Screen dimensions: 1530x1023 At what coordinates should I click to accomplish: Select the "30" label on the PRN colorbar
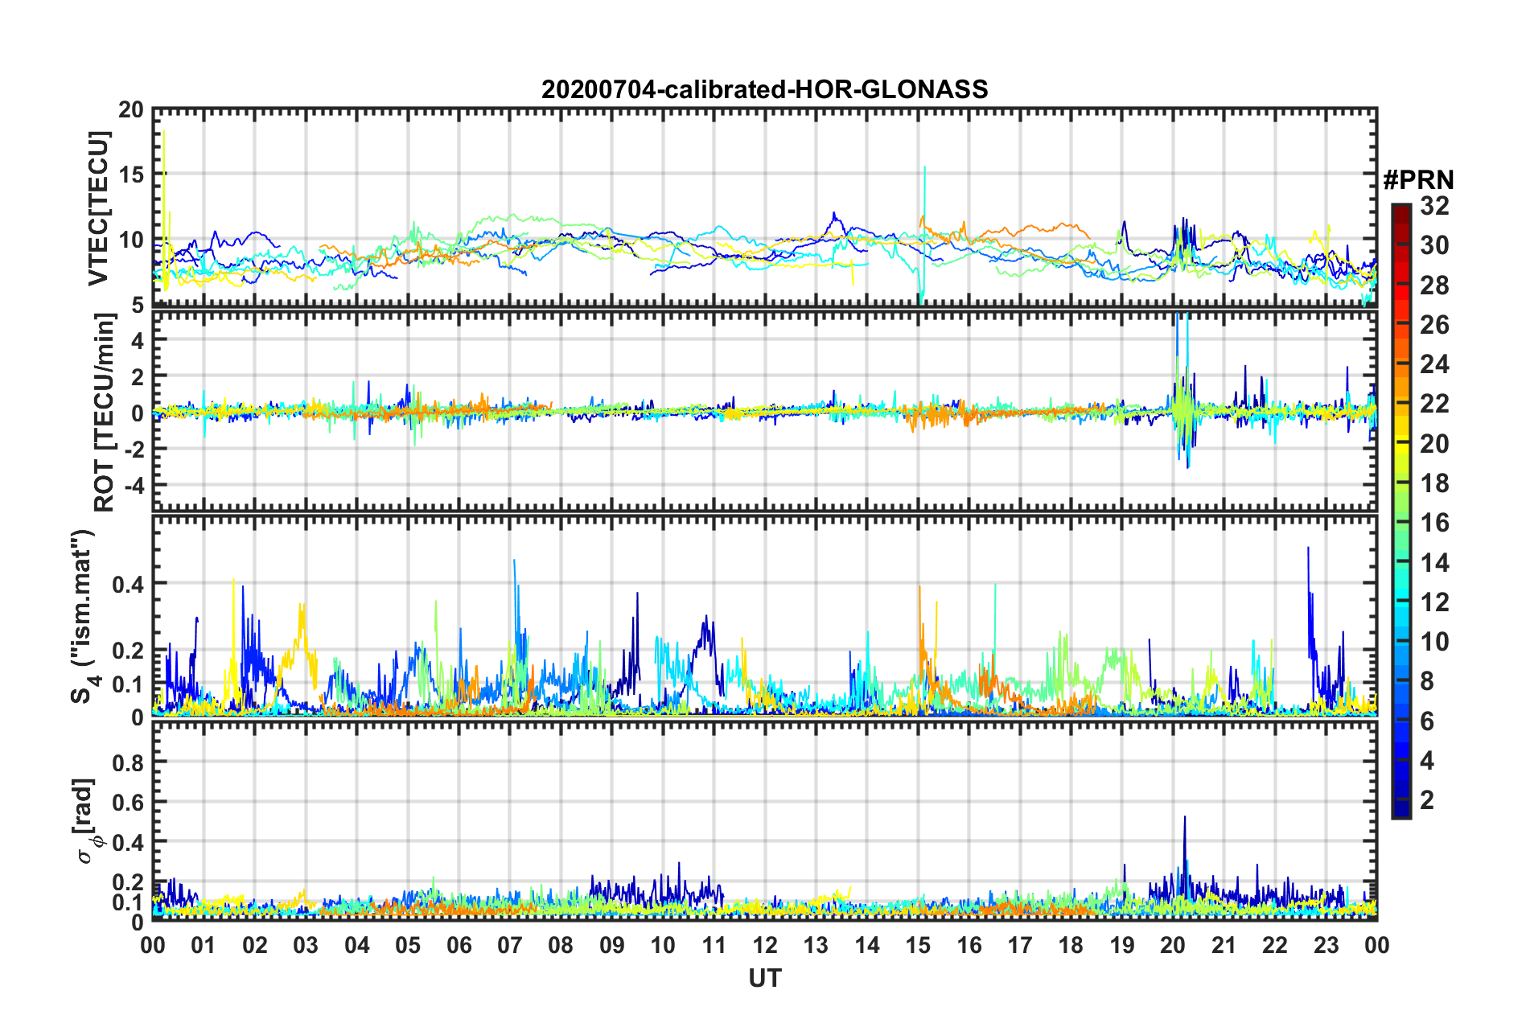[x=1434, y=245]
